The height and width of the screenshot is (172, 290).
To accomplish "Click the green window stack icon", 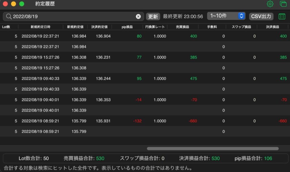I will coord(283,4).
